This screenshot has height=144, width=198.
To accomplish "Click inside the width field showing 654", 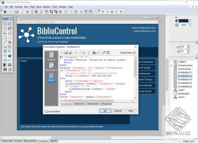I will (183, 47).
